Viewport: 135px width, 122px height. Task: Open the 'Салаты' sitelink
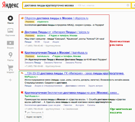click(91, 105)
